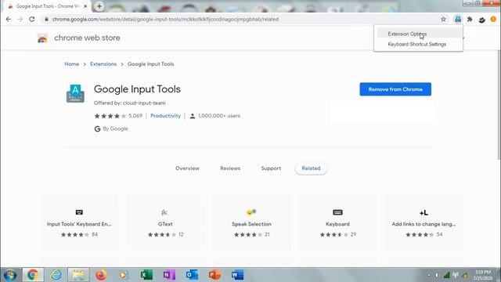
Task: Click the Chrome Web Store rainbow logo
Action: click(x=42, y=38)
